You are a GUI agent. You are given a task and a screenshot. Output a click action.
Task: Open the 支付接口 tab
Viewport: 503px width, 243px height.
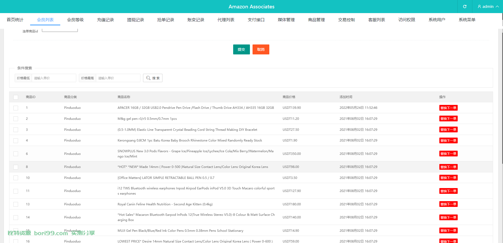256,20
